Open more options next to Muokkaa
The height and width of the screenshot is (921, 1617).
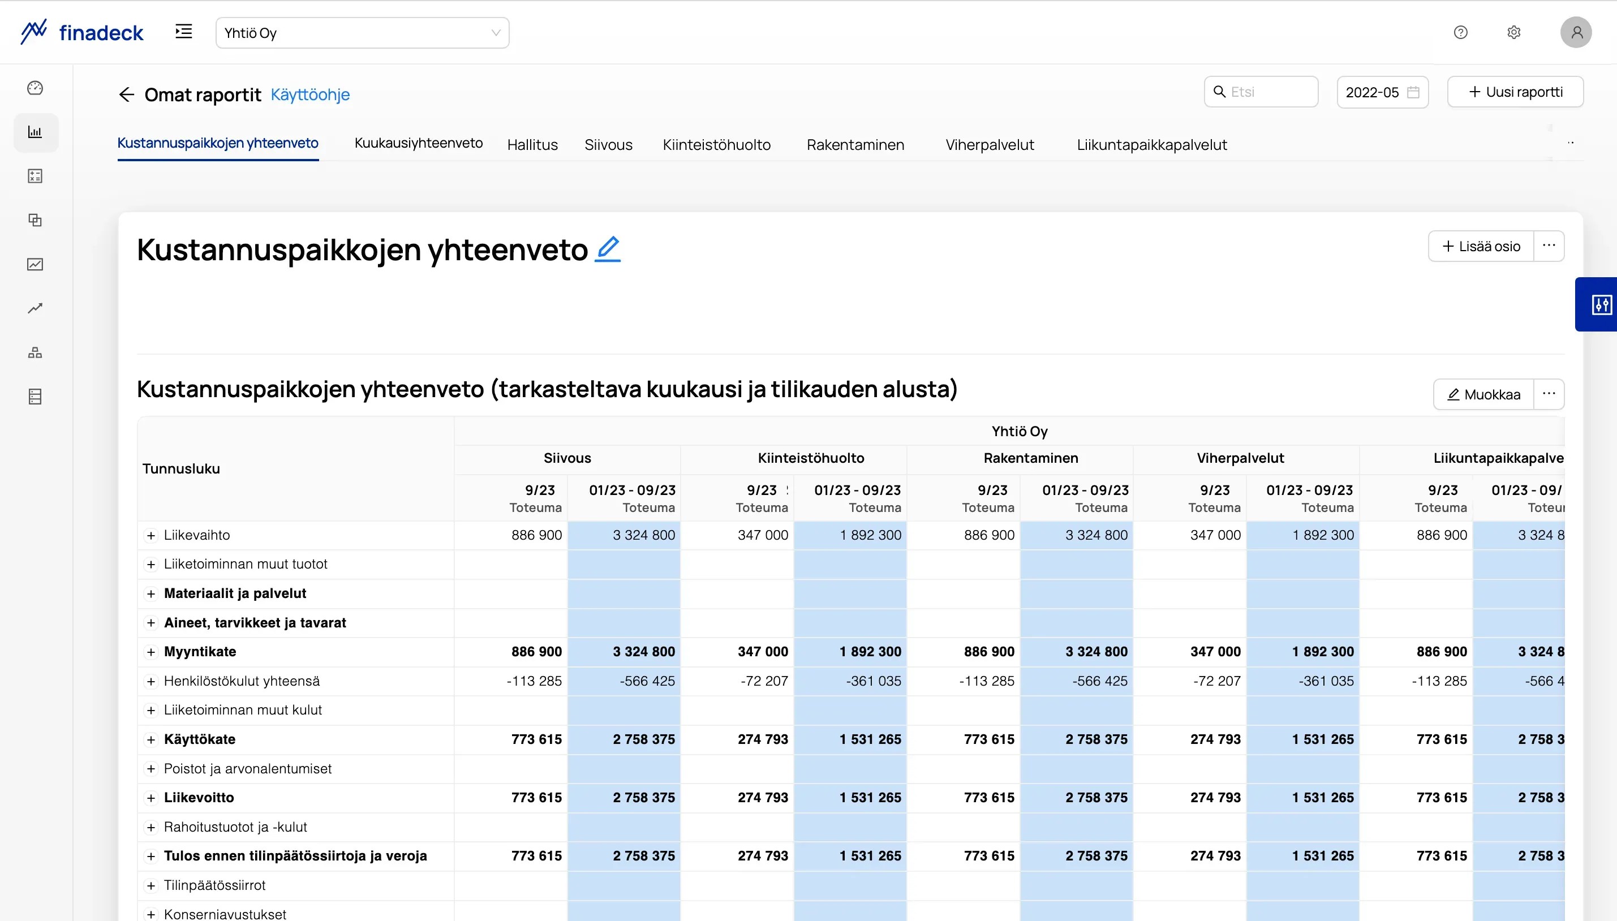click(x=1549, y=395)
